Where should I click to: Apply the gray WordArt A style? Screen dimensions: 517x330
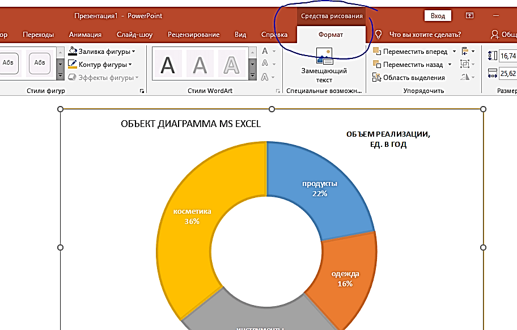click(x=200, y=64)
